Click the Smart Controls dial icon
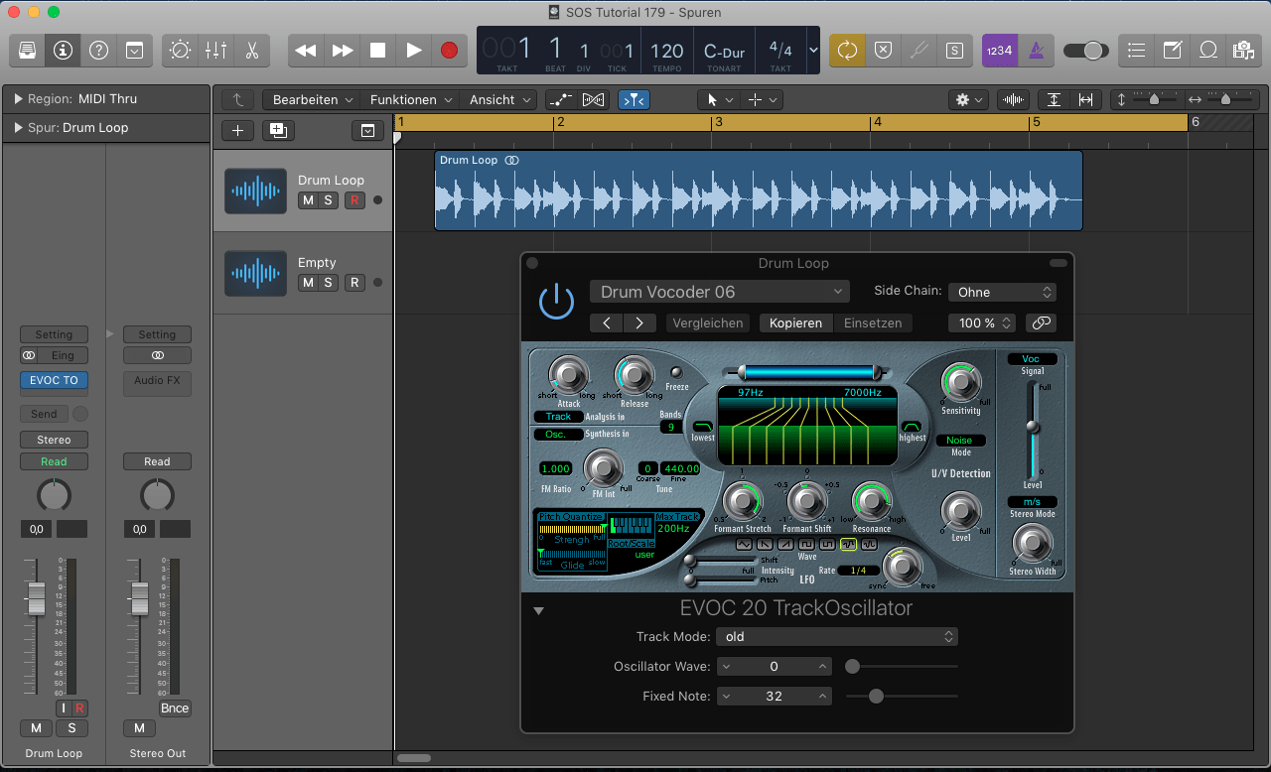This screenshot has height=772, width=1271. tap(180, 50)
